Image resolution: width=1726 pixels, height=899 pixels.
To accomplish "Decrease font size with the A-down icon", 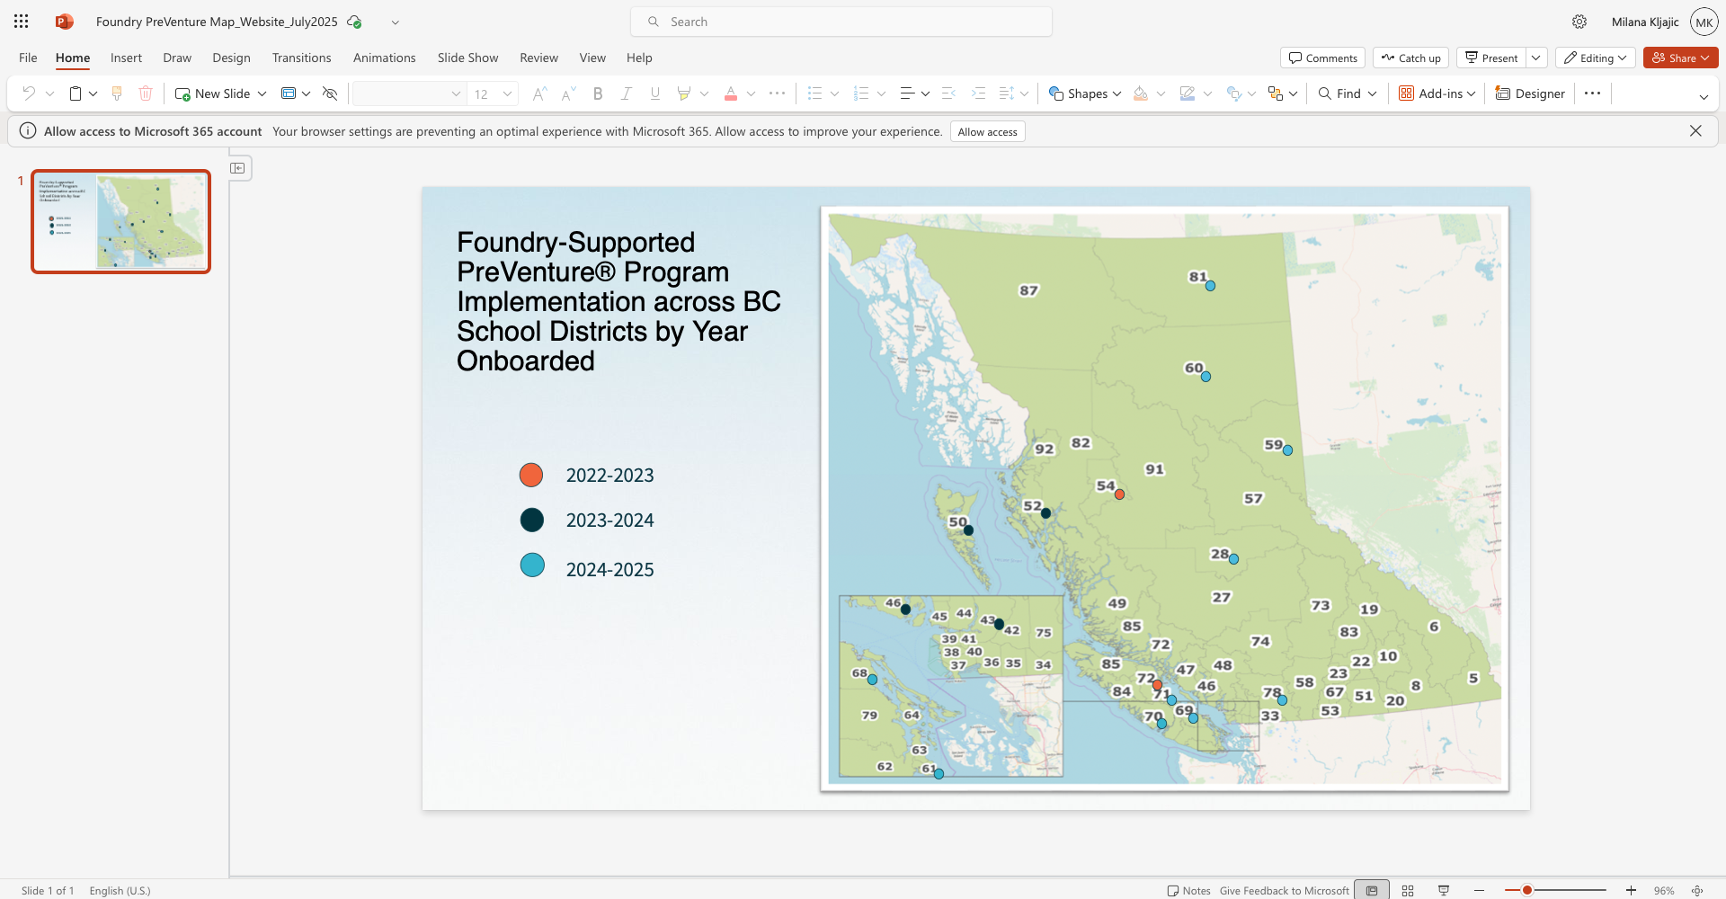I will point(568,93).
